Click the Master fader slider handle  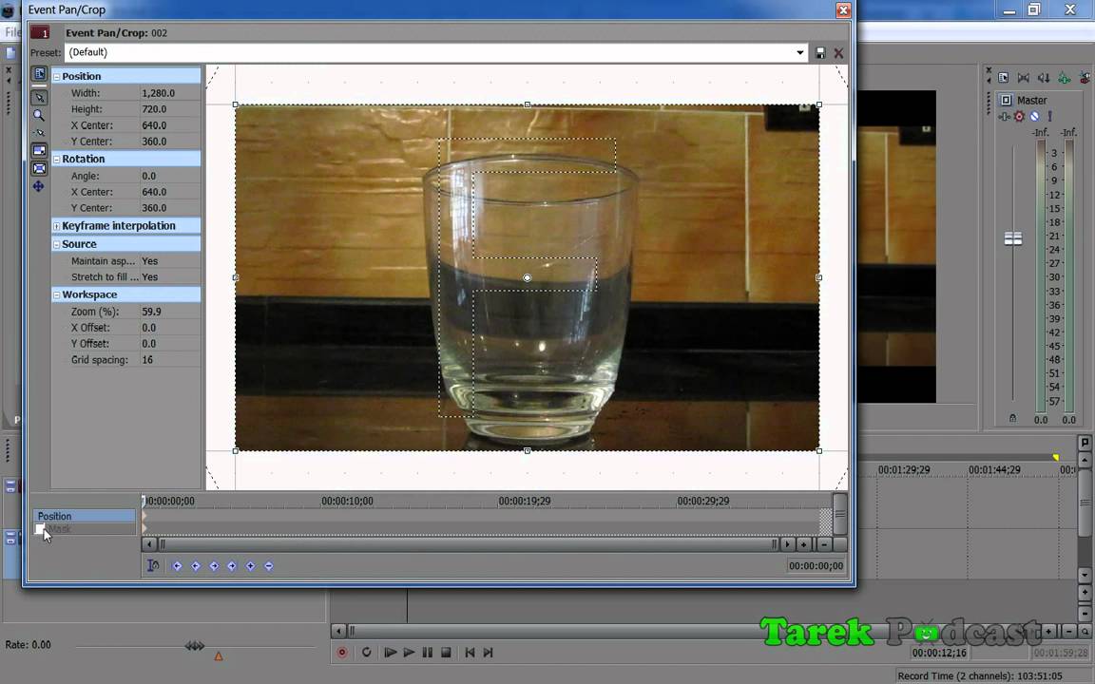coord(1013,238)
